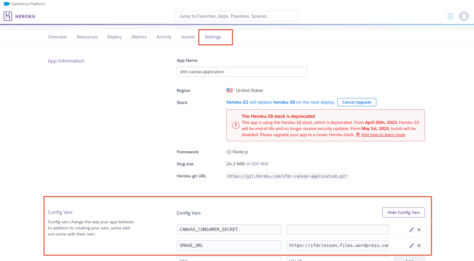Viewport: 474px width, 261px height.
Task: Open the app launcher grid icon
Action: (450, 16)
